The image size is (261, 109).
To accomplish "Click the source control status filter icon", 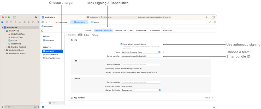I will tap(38, 107).
